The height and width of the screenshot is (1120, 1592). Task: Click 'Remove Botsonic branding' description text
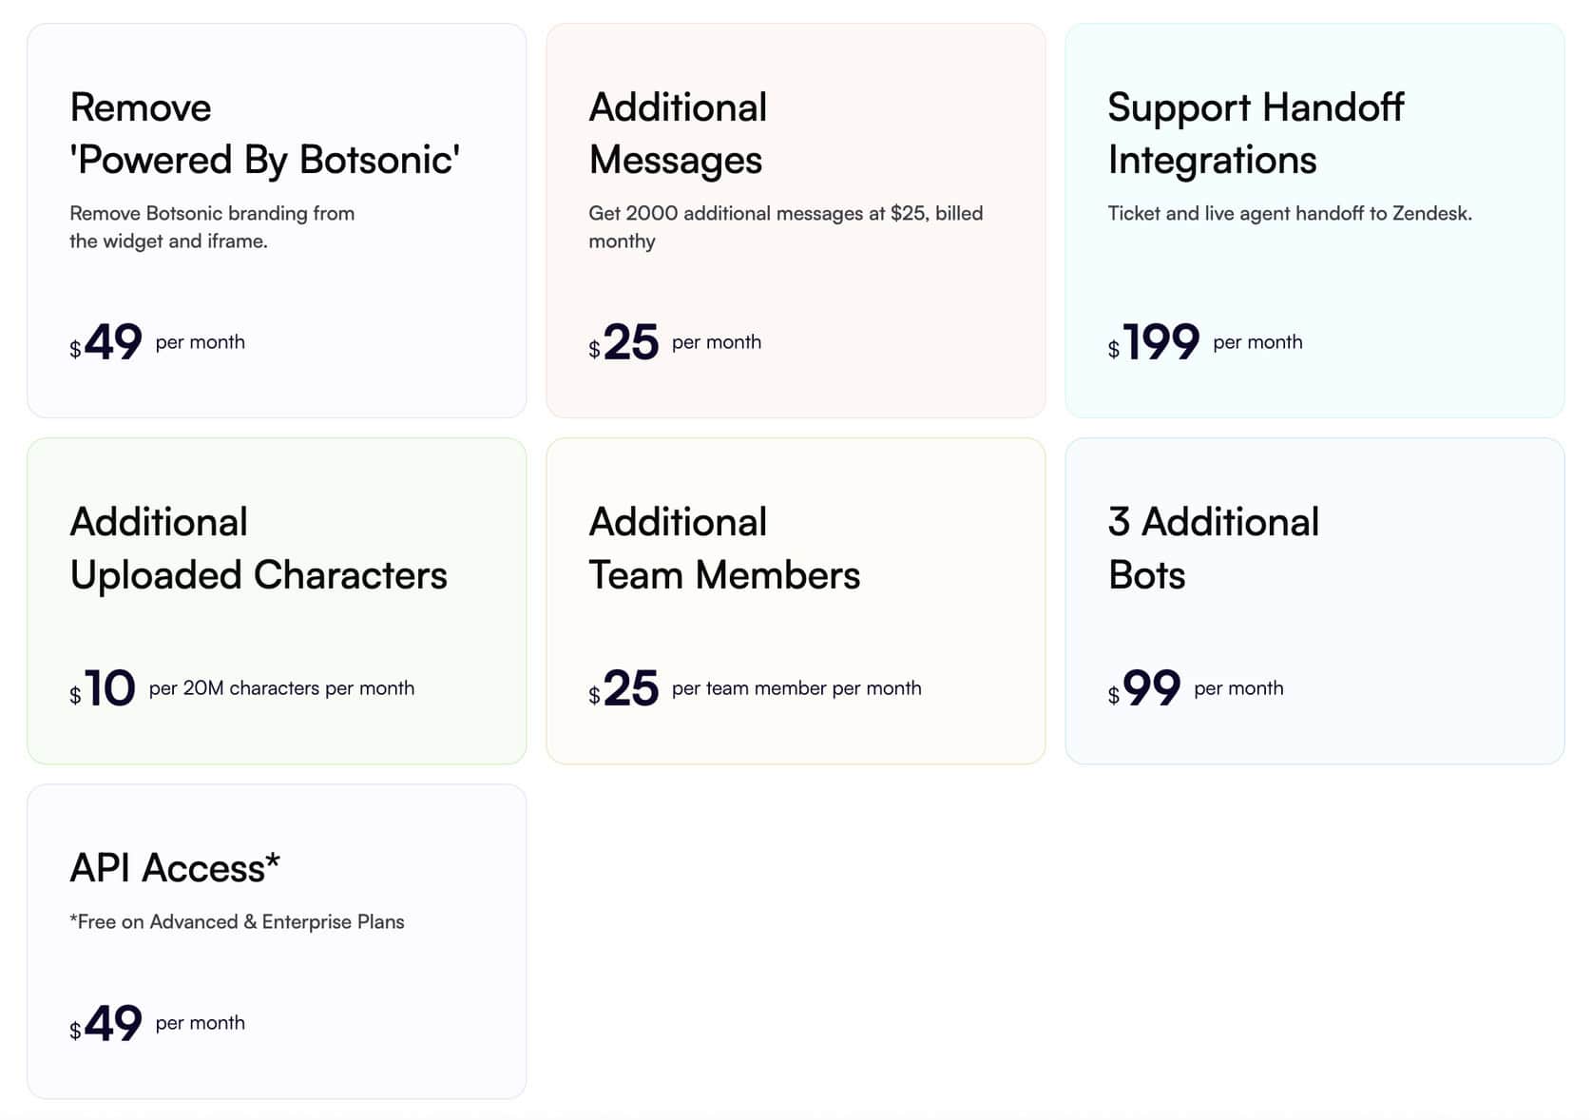(212, 227)
